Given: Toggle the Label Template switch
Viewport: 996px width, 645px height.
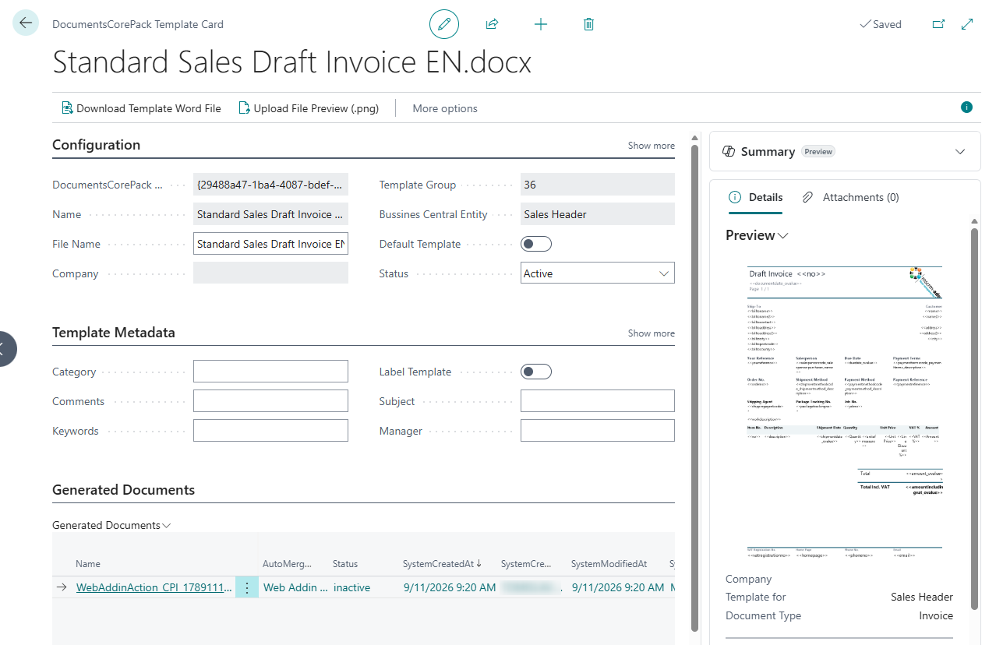Looking at the screenshot, I should point(535,372).
